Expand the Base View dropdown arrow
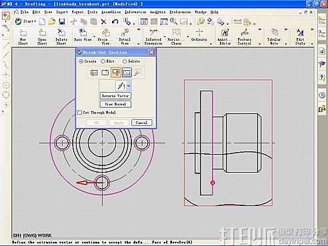The image size is (328, 246). point(94,36)
